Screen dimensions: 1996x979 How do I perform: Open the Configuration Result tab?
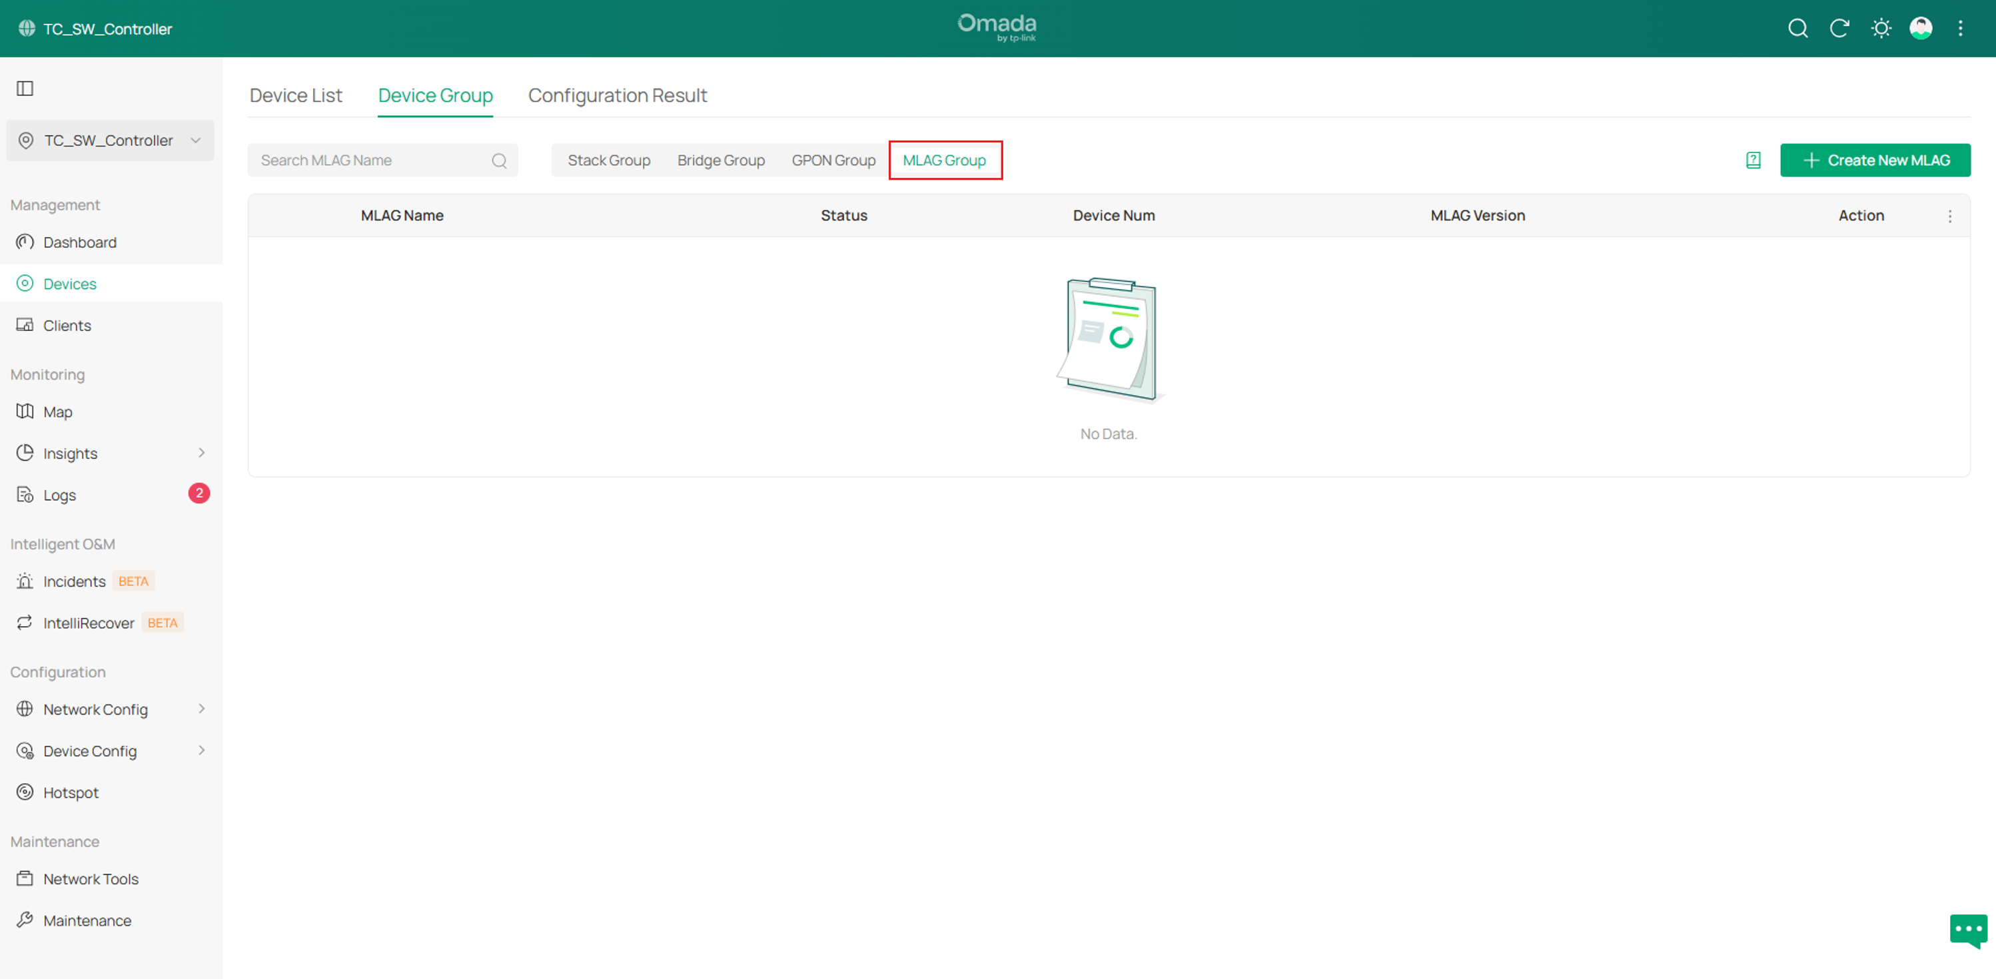(x=618, y=95)
